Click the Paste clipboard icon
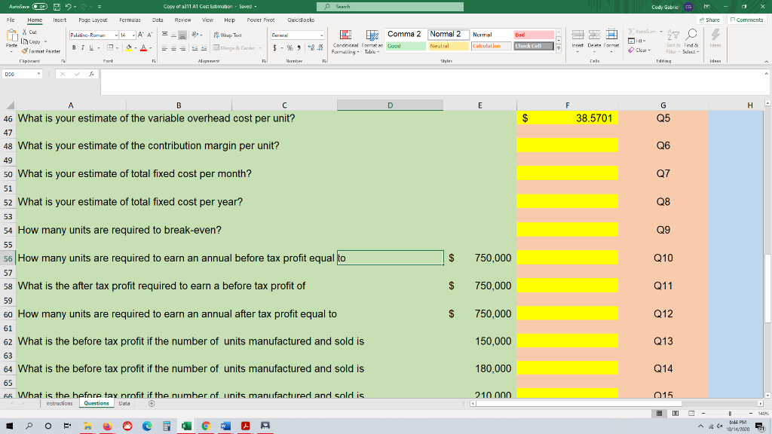Screen dimensions: 772x434 [11, 35]
